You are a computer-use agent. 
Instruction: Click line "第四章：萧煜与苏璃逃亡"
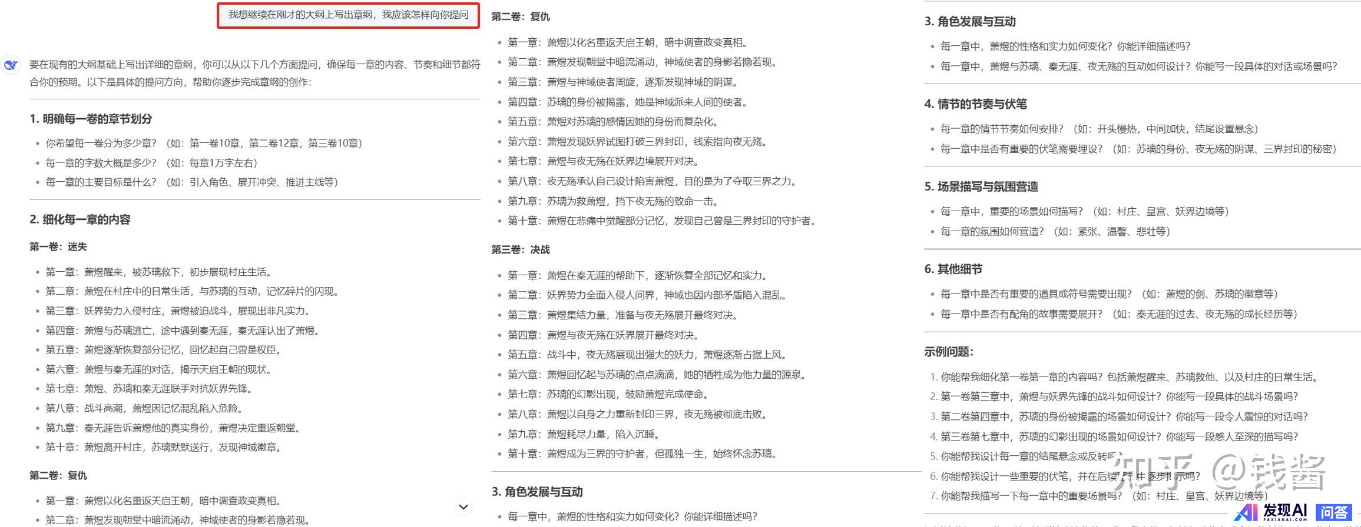(183, 331)
